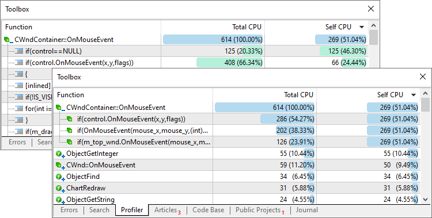Click line icon of the '{' row
This screenshot has width=432, height=218.
tap(19, 74)
